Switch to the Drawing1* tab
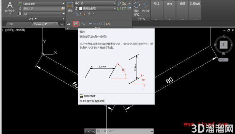This screenshot has width=235, height=134. tap(41, 24)
